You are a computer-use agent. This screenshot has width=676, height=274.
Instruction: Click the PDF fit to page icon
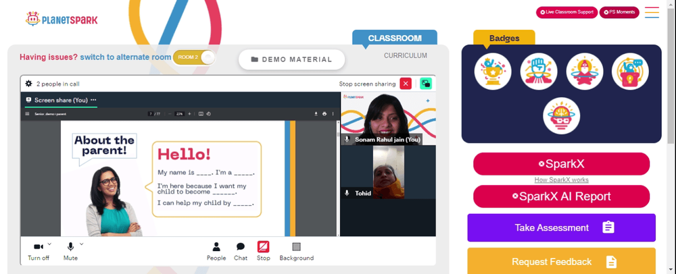point(201,114)
